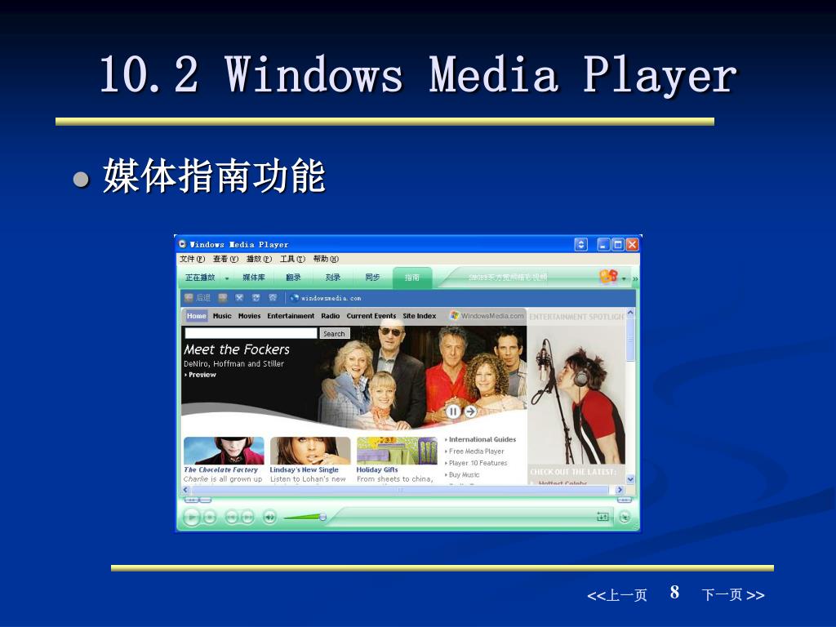
Task: Open the 帮助 menu
Action: click(326, 259)
